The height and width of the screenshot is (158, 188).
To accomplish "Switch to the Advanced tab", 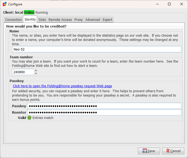I will point(93,20).
